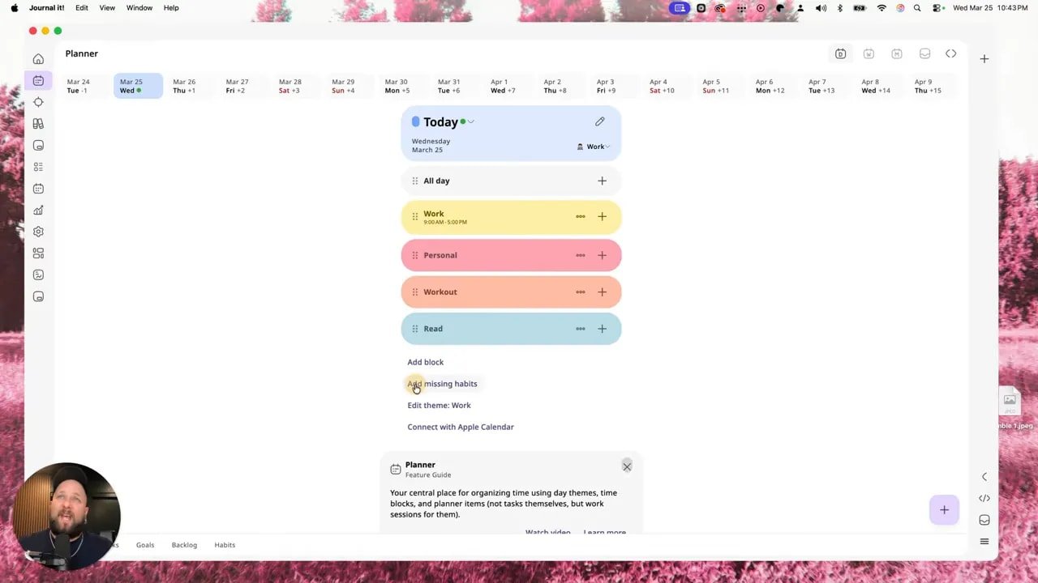Expand the Today heading dropdown

470,121
